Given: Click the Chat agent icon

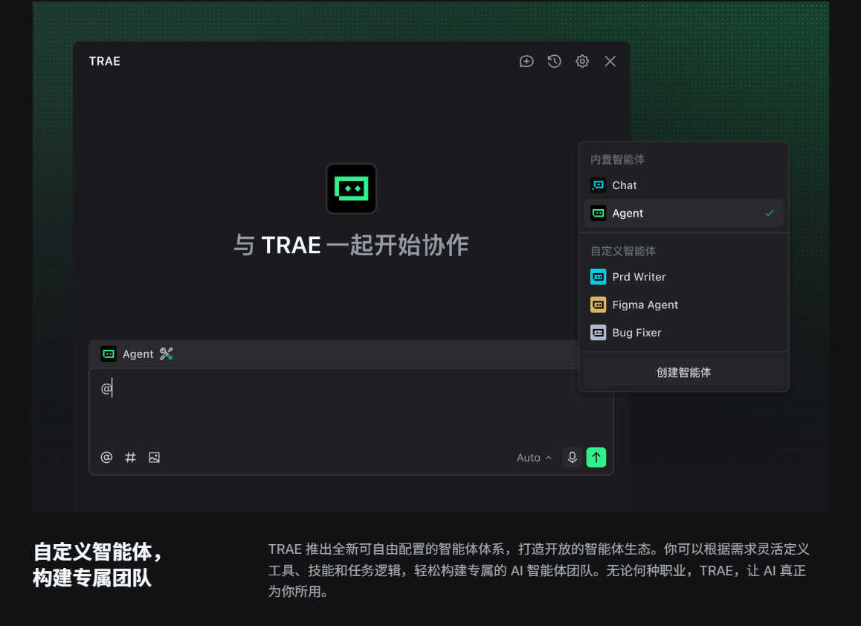Looking at the screenshot, I should [598, 185].
